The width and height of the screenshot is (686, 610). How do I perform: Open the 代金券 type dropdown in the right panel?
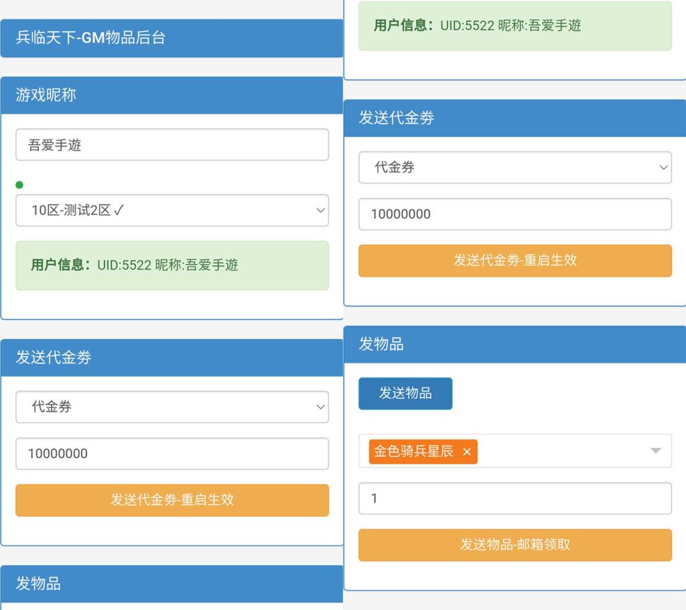pos(514,168)
